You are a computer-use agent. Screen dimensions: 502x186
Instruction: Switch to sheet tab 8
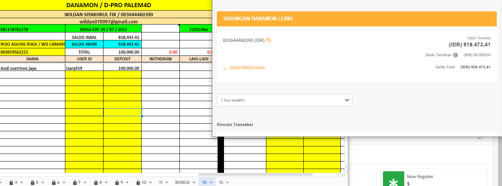pyautogui.click(x=100, y=183)
